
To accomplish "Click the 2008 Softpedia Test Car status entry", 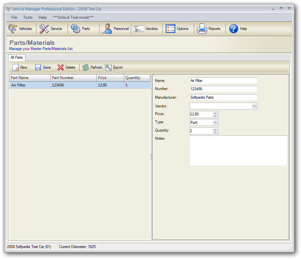I will [29, 247].
